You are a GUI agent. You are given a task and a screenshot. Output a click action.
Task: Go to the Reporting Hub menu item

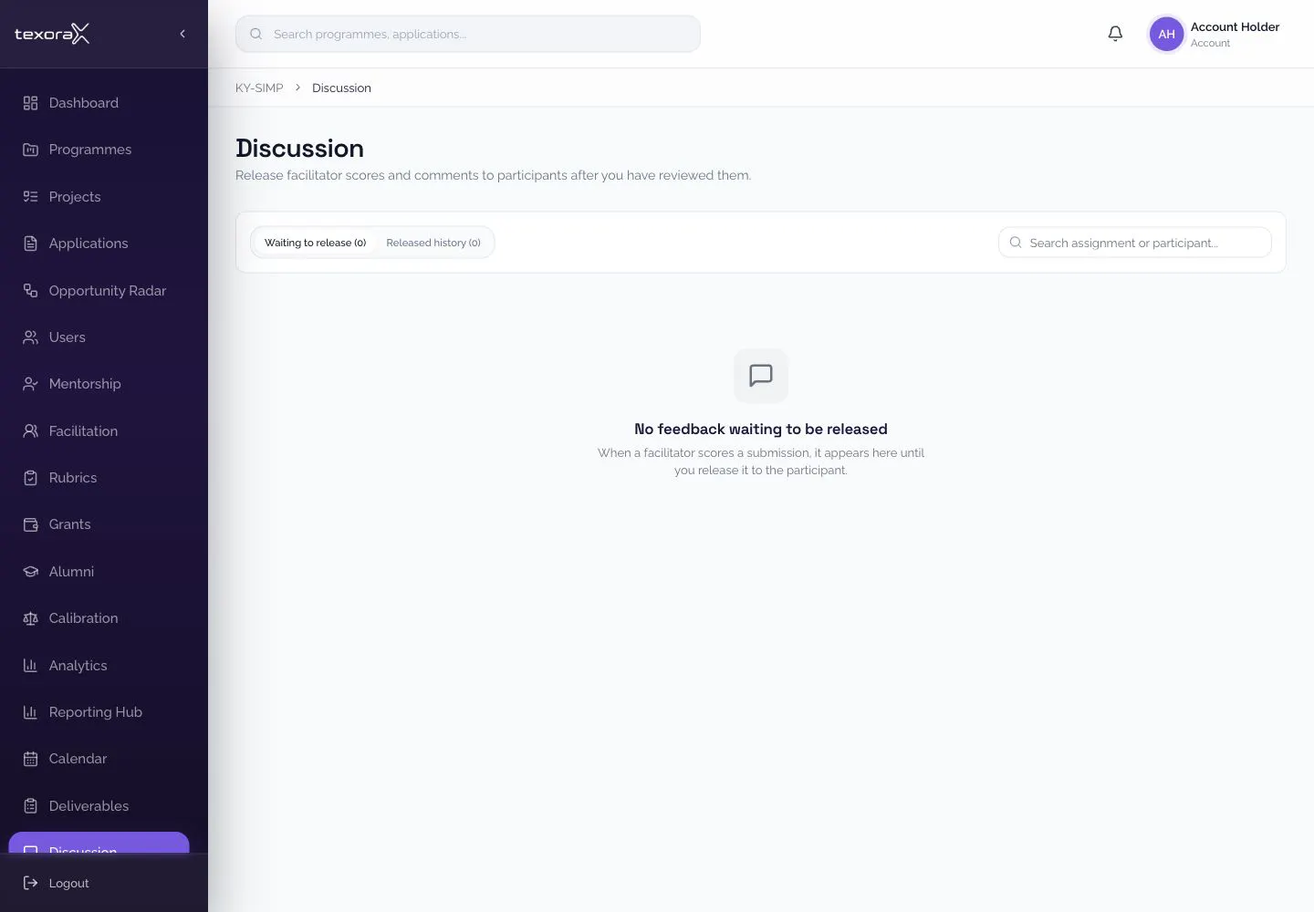pyautogui.click(x=99, y=712)
